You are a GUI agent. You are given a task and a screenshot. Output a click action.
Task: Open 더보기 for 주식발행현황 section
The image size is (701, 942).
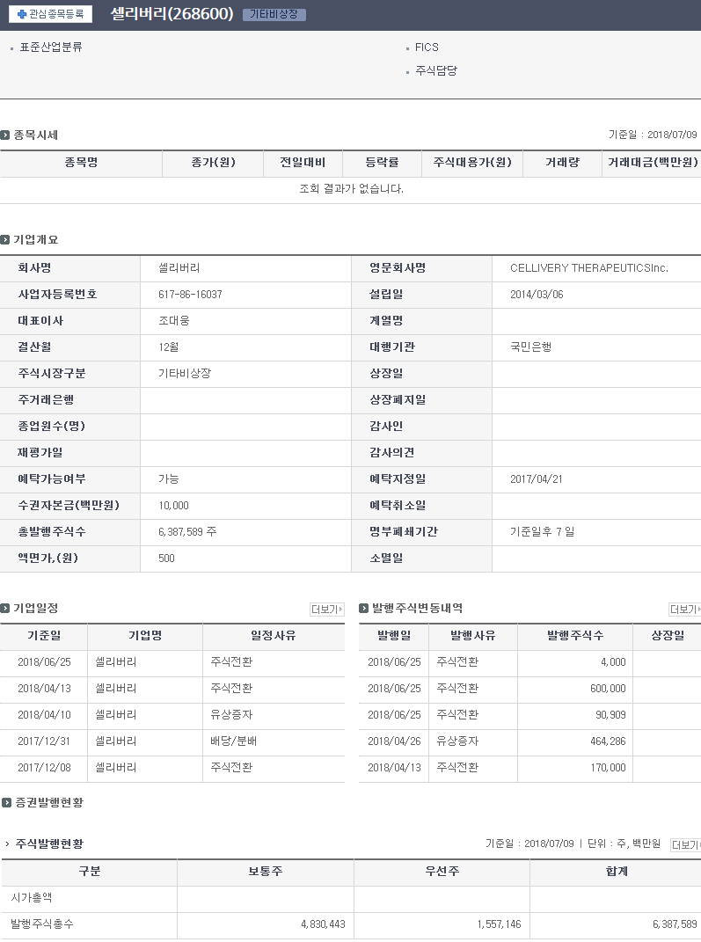point(685,844)
